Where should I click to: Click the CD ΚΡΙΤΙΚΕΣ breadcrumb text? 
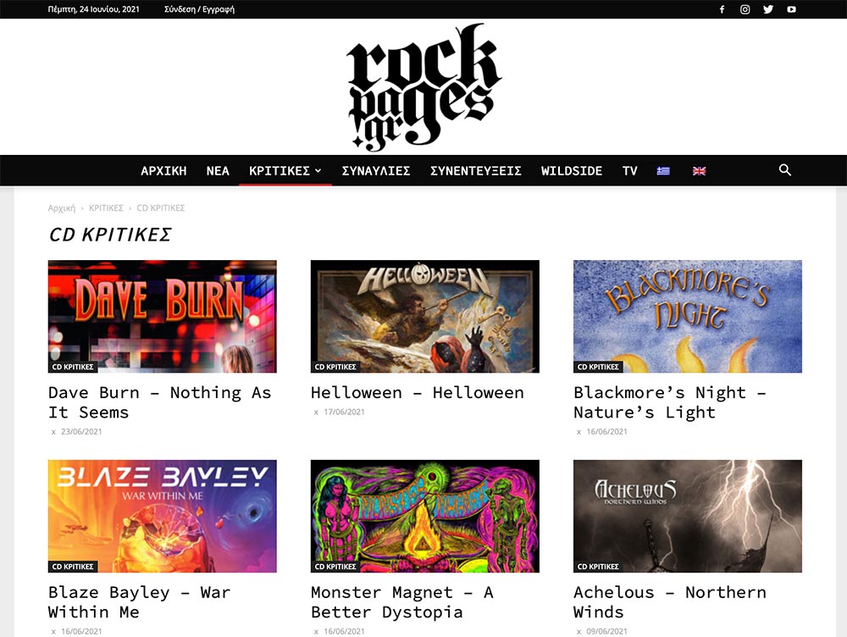click(x=160, y=208)
